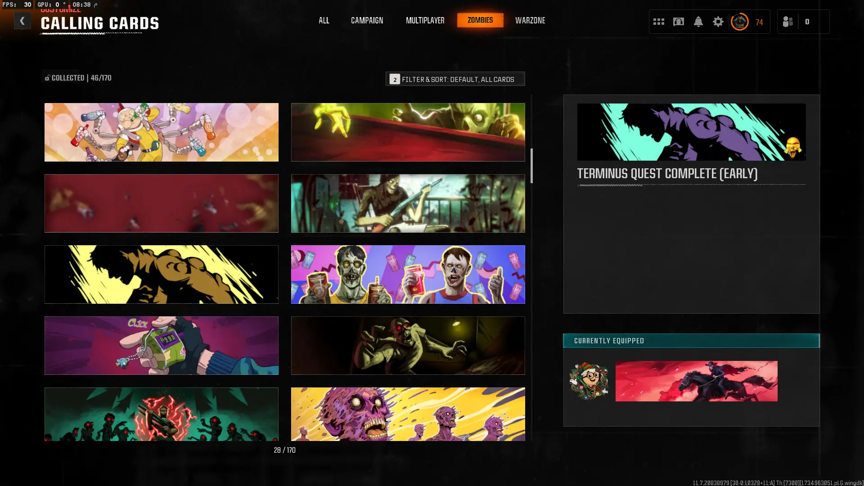Click the player rank emblem
The image size is (864, 486).
[739, 22]
